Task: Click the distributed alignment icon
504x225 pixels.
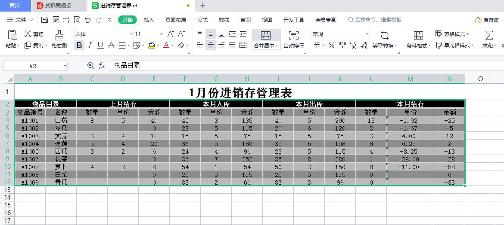Action: pyautogui.click(x=243, y=45)
